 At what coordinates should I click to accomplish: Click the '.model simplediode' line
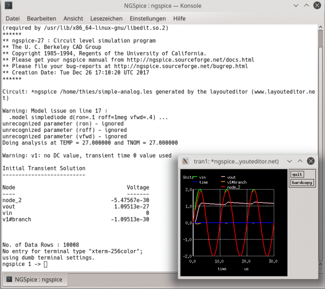click(88, 117)
